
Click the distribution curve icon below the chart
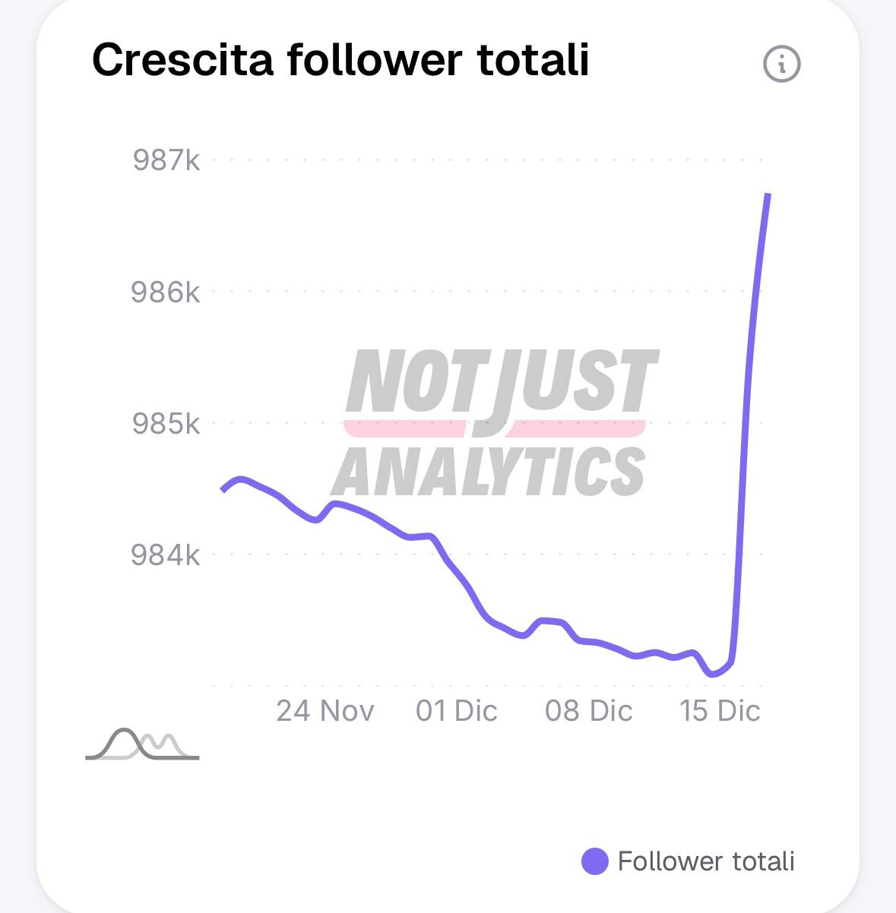[142, 744]
